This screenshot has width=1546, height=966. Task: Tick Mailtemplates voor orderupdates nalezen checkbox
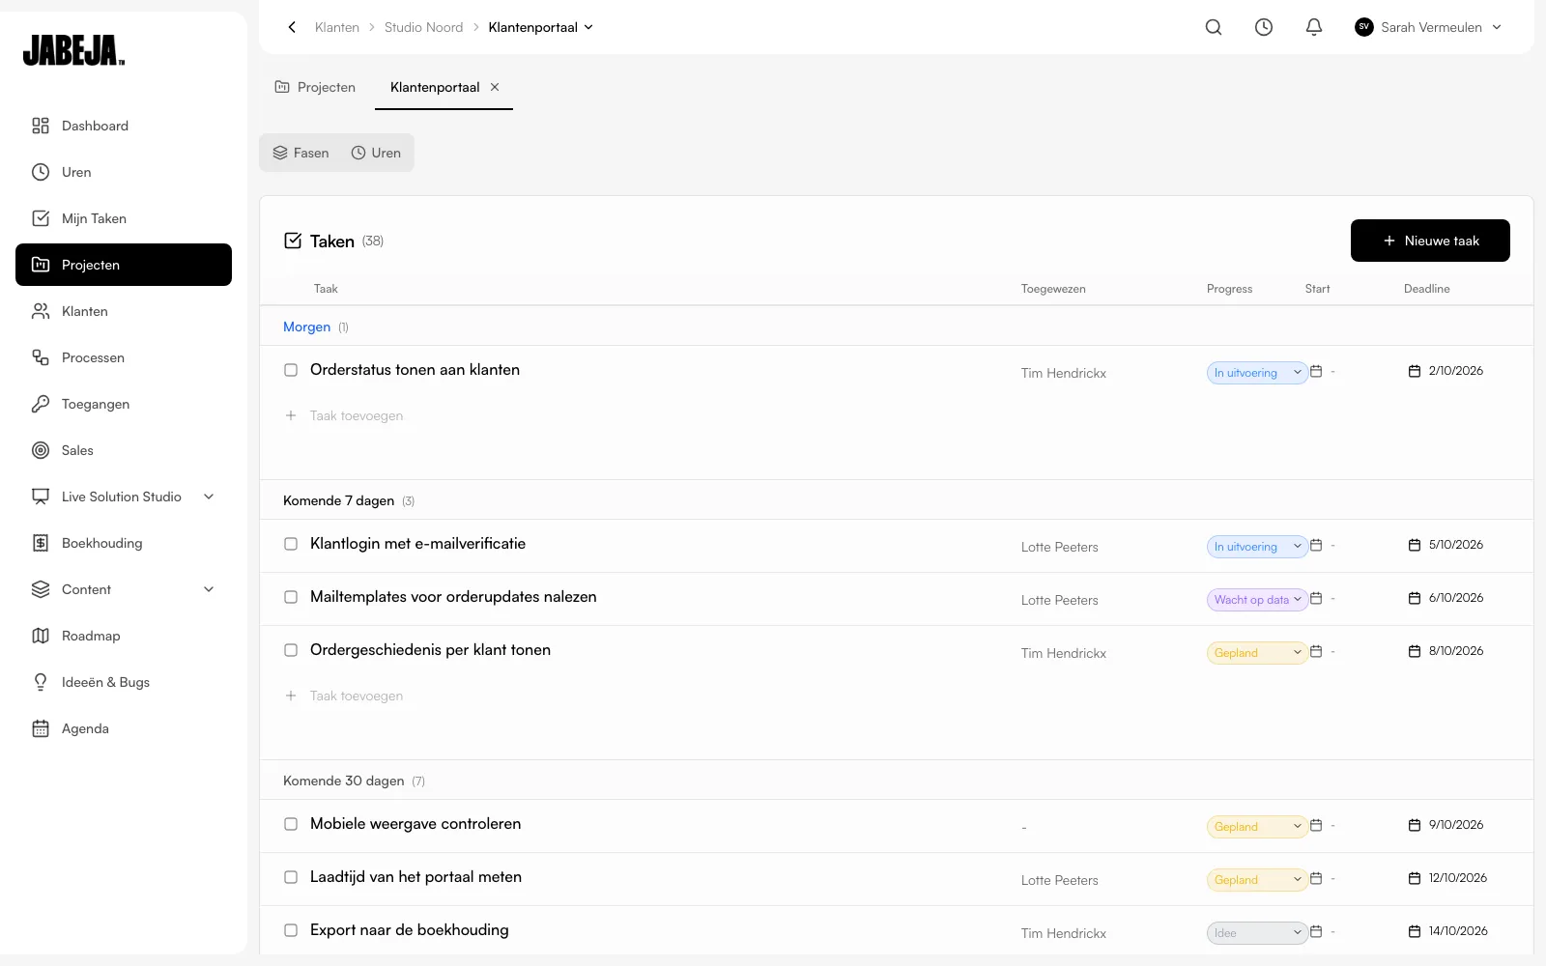291,597
